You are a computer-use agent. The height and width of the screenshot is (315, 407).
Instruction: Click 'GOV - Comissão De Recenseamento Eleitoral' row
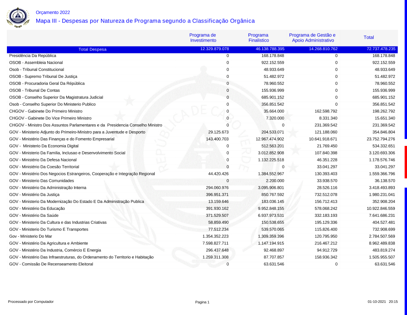[x=51, y=264]
